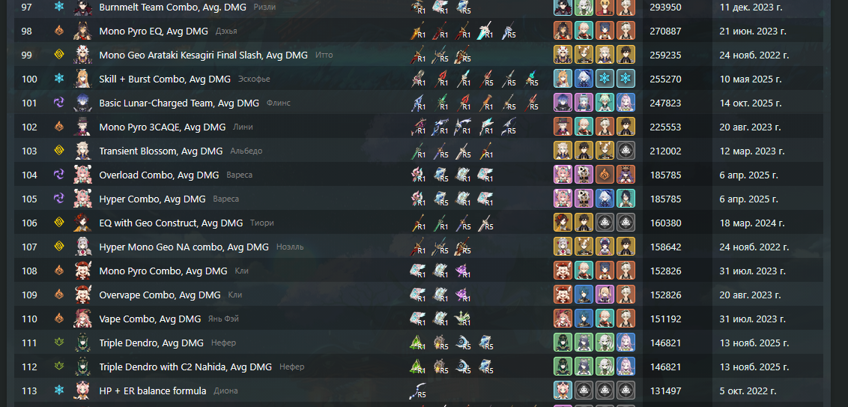Viewport: 848px width, 407px height.
Task: Click the empty fourth team slot in row 103
Action: click(x=626, y=151)
